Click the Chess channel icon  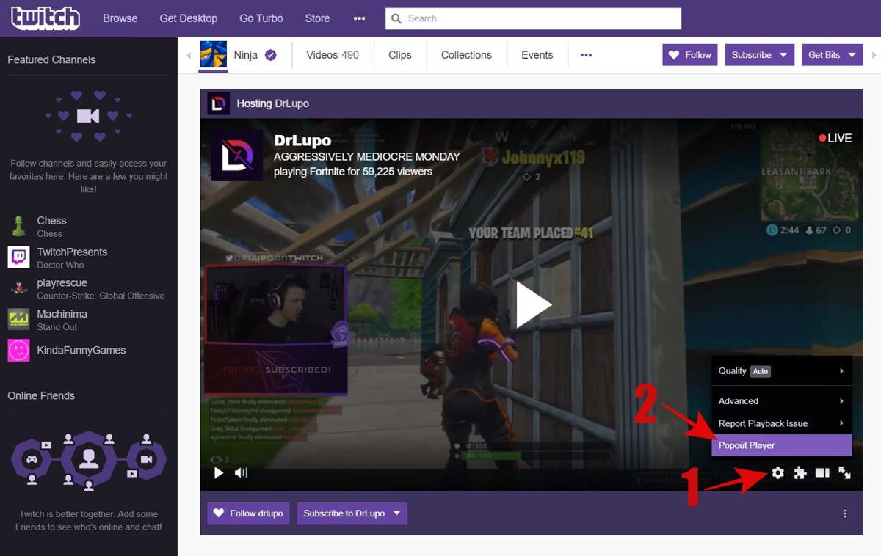(x=18, y=226)
